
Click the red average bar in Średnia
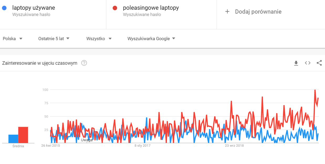tap(23, 135)
